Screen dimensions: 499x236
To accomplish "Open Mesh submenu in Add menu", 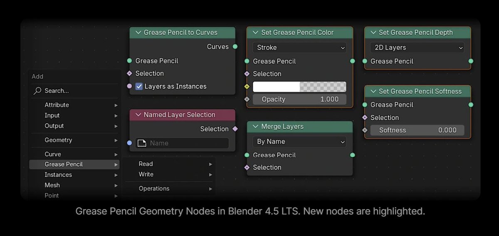I will tap(74, 185).
